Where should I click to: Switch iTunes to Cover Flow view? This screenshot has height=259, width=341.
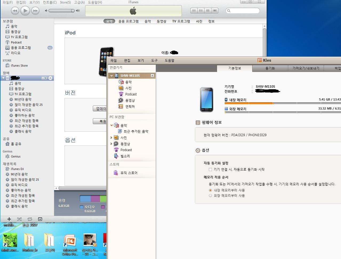click(x=215, y=11)
